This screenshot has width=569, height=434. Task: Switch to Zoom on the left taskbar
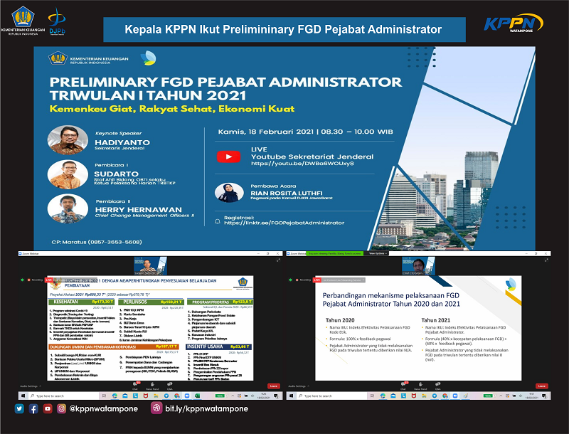(187, 396)
